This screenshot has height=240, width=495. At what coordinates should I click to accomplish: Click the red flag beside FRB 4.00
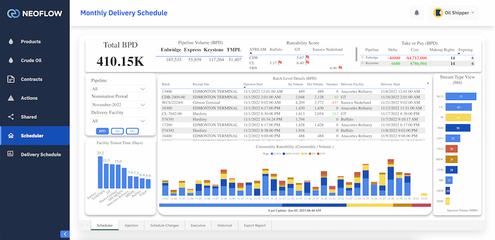(341, 68)
